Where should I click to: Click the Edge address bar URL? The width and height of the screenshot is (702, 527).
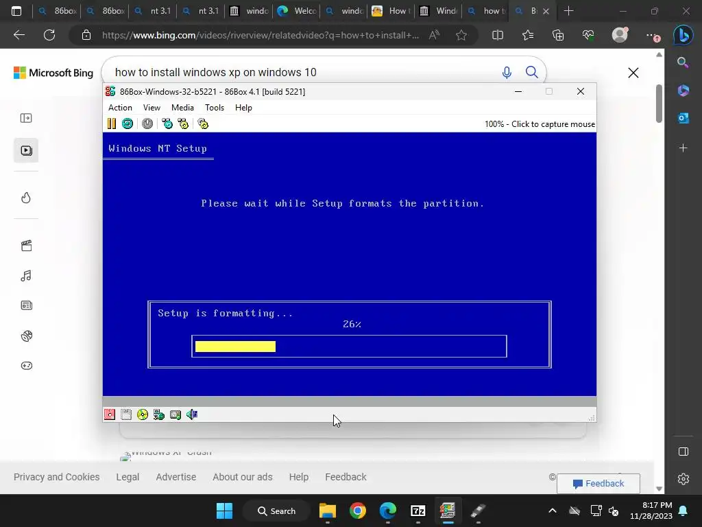pos(260,35)
